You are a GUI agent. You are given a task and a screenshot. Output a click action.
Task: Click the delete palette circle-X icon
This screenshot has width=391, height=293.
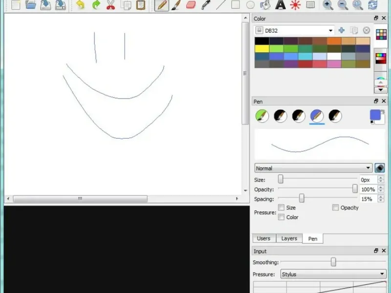tap(366, 30)
